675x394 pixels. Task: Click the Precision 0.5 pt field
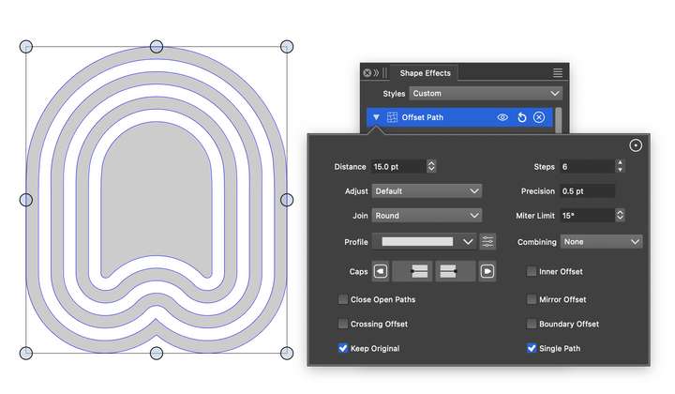(587, 191)
